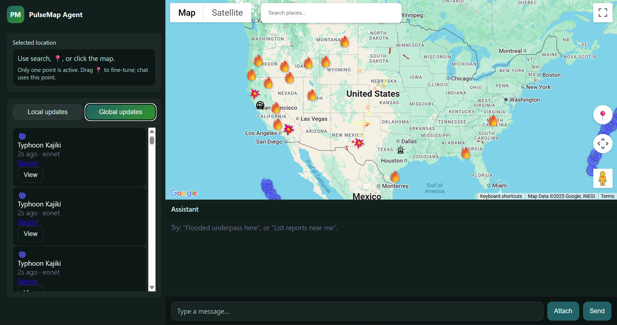This screenshot has height=325, width=617.
Task: Select the pin drop tool on the map
Action: (x=603, y=114)
